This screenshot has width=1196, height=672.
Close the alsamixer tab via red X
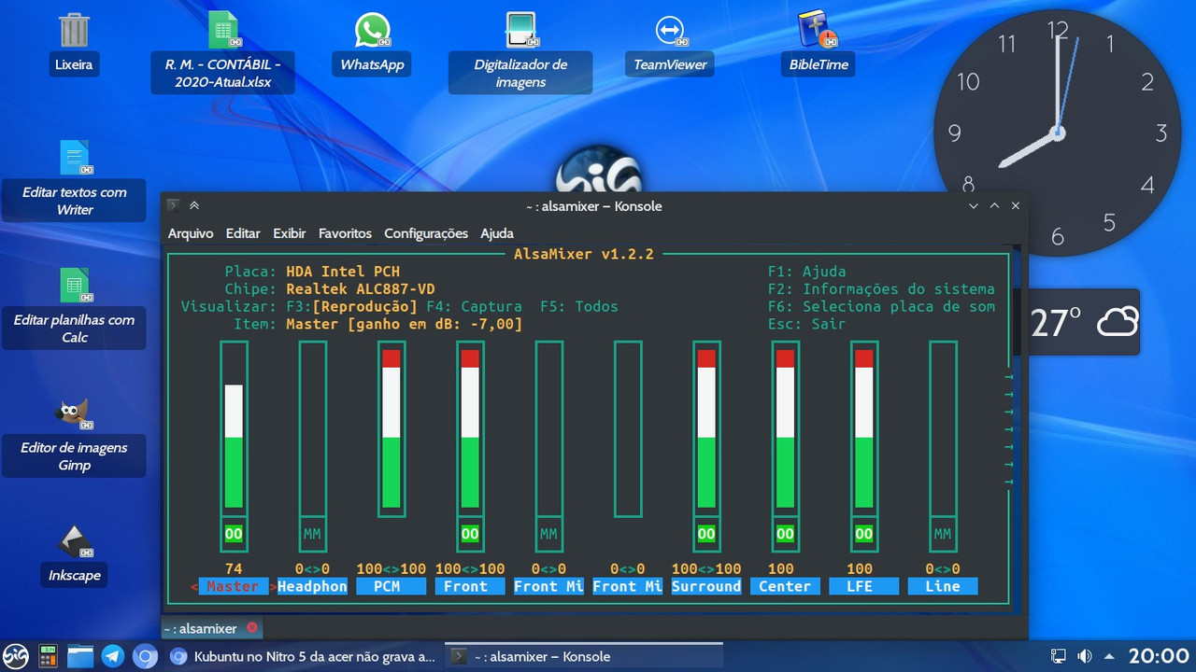pyautogui.click(x=251, y=628)
